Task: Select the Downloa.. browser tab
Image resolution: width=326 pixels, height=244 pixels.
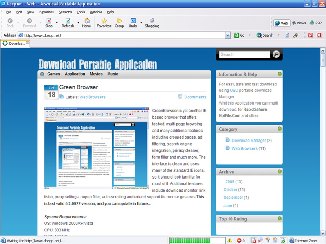Action: [15, 44]
